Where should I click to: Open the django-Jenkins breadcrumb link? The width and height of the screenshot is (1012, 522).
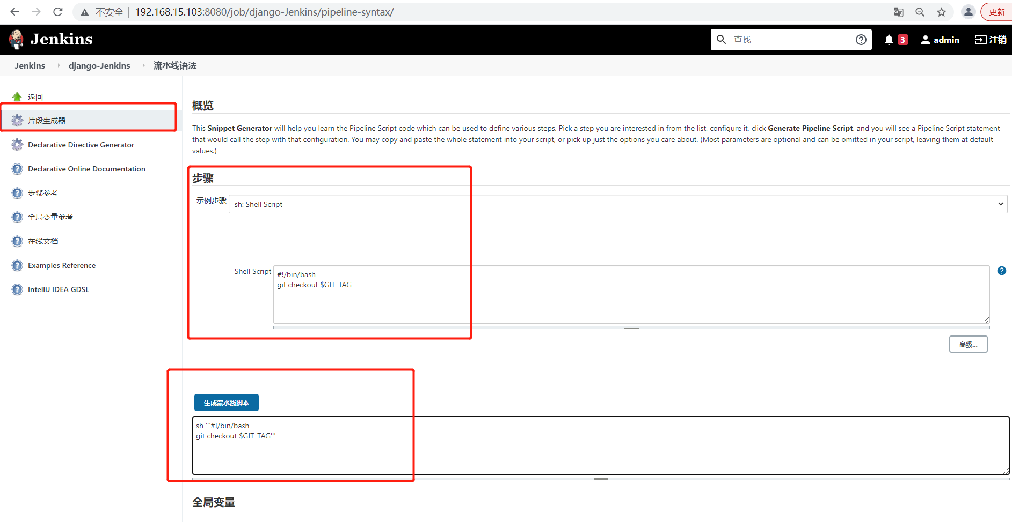99,65
